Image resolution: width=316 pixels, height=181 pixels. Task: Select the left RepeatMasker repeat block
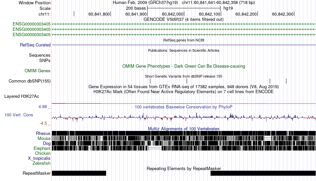point(79,173)
